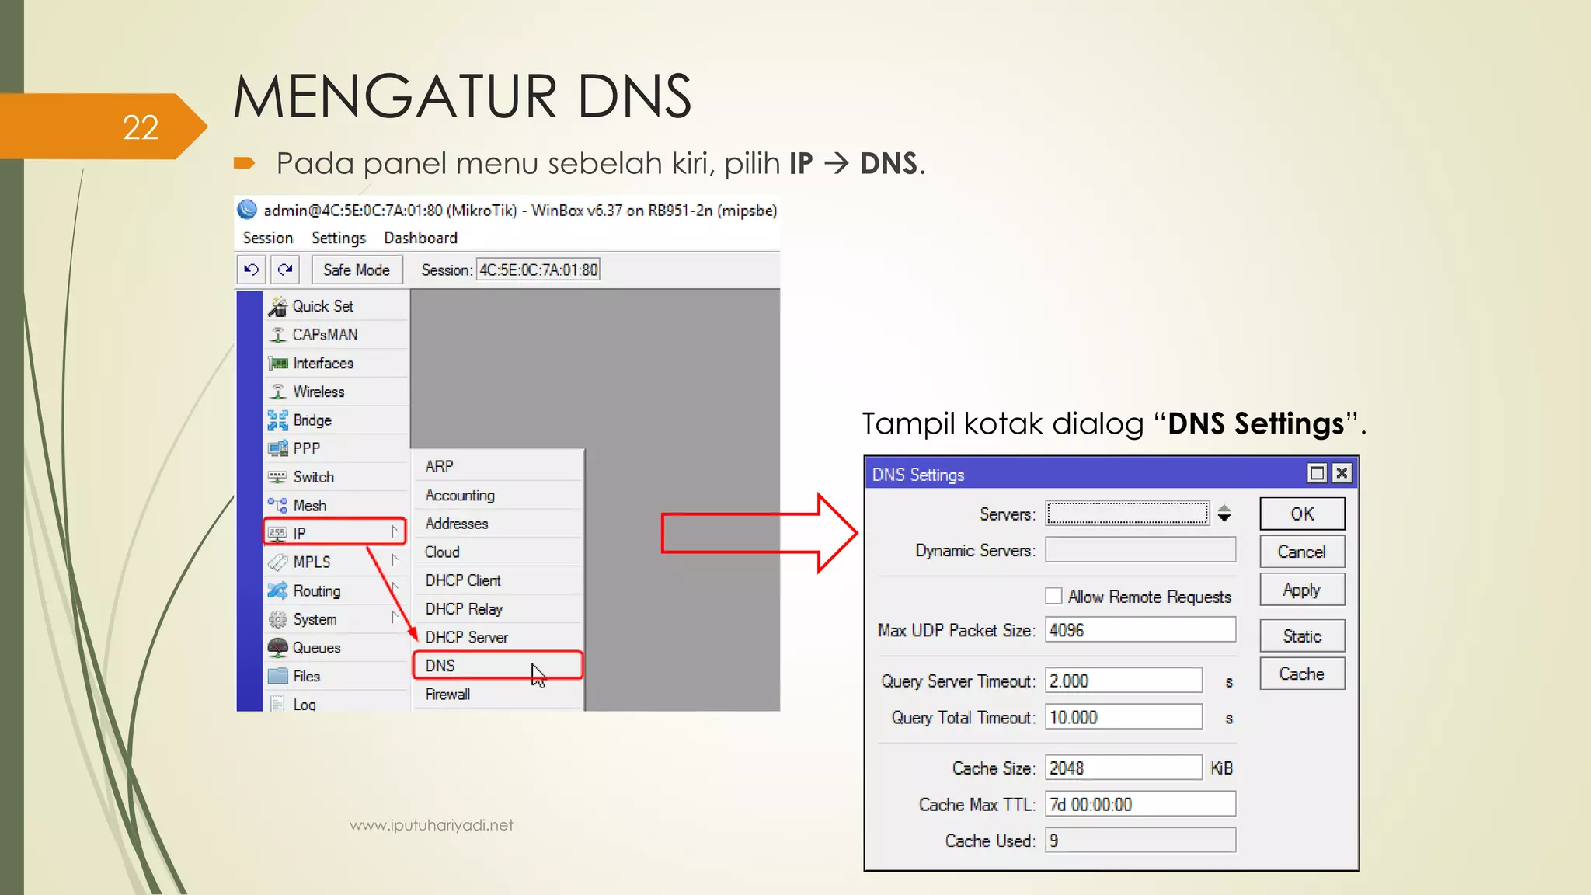Click the Dynamic Servers field
This screenshot has width=1591, height=895.
(1140, 549)
